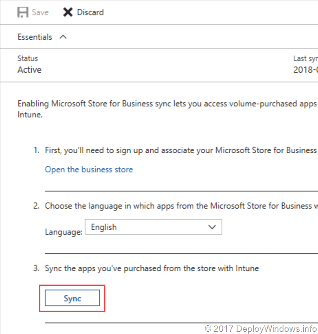Click the Language dropdown arrow
The image size is (318, 334).
click(x=212, y=227)
